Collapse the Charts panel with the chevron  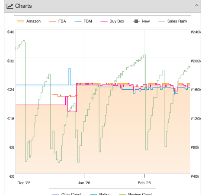tap(197, 6)
